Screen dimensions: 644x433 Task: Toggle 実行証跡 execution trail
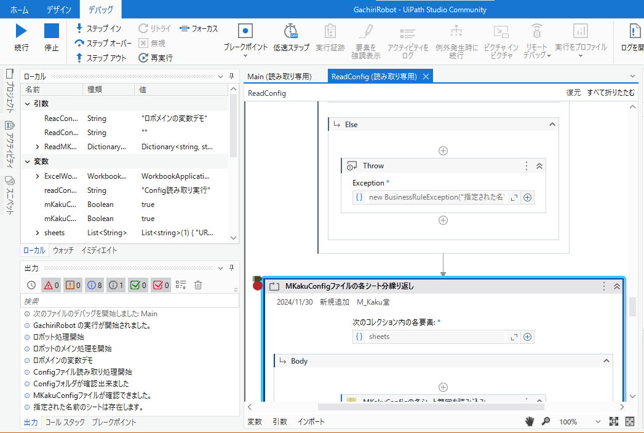point(330,37)
